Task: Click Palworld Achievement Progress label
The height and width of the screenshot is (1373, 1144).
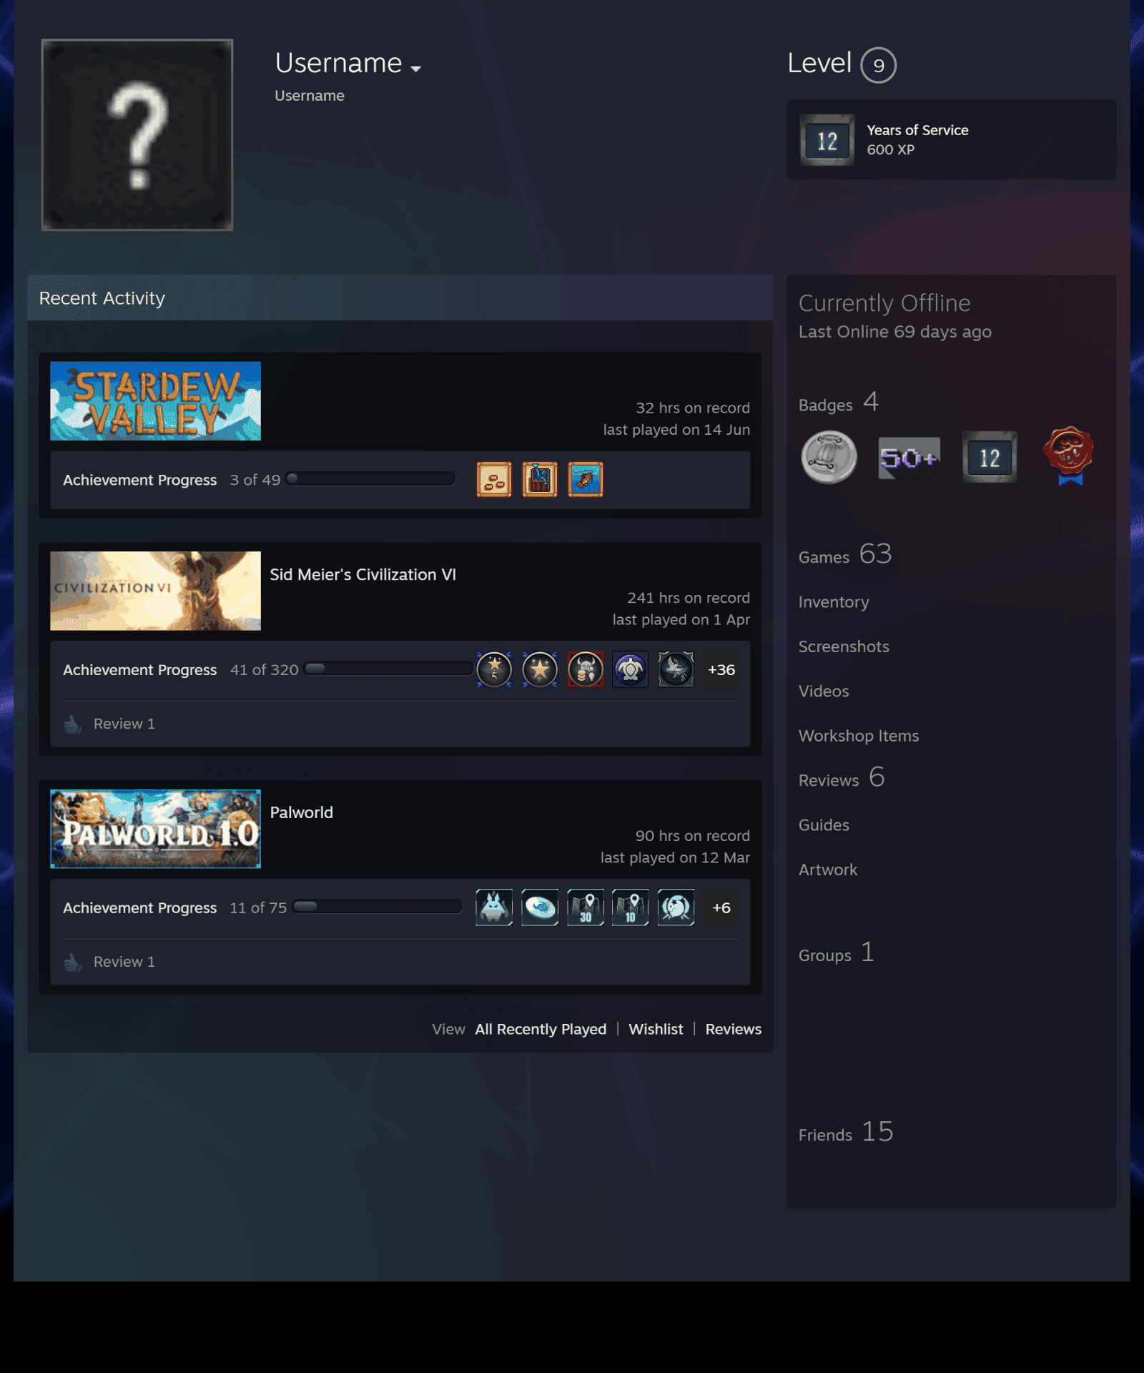Action: (140, 908)
